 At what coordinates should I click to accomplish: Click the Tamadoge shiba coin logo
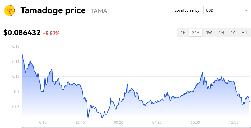[10, 10]
